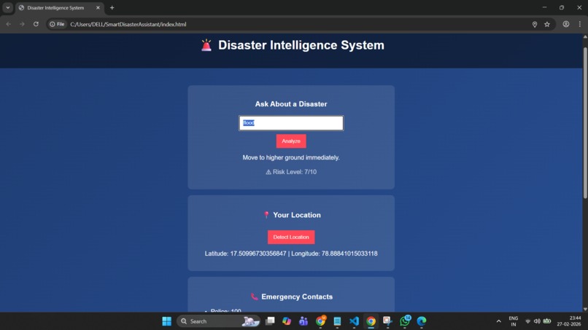The width and height of the screenshot is (588, 330).
Task: Click the Latitude and Longitude coordinates text
Action: [291, 254]
